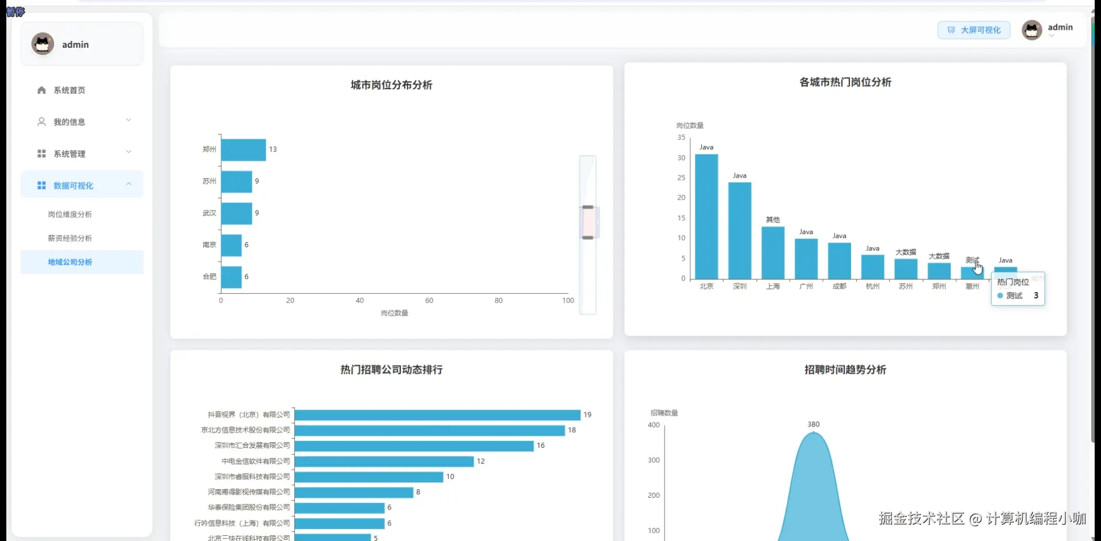Click the 招聘时间趋势分析 chart title
Viewport: 1101px width, 541px height.
pos(845,370)
